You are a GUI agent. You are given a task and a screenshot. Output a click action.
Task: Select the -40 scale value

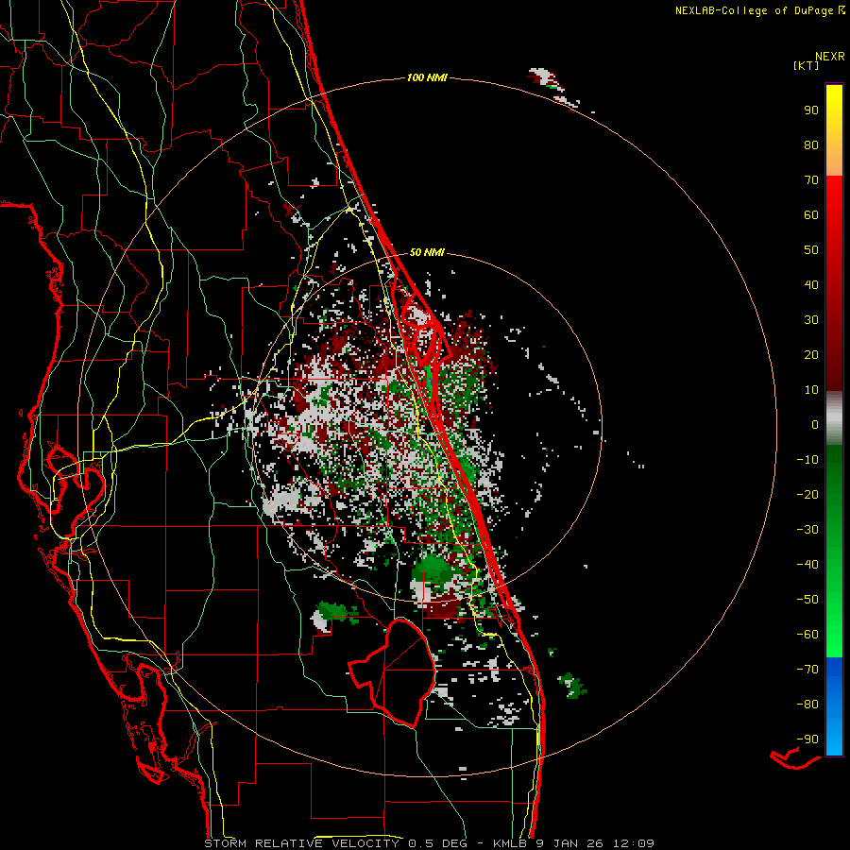coord(807,565)
